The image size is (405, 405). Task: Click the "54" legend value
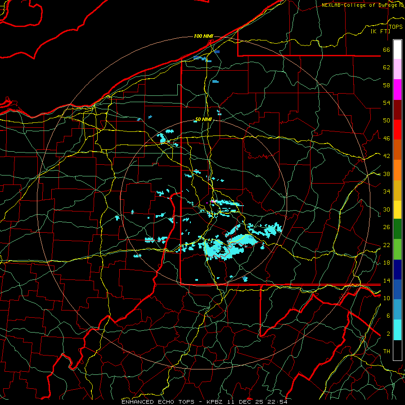pos(387,103)
